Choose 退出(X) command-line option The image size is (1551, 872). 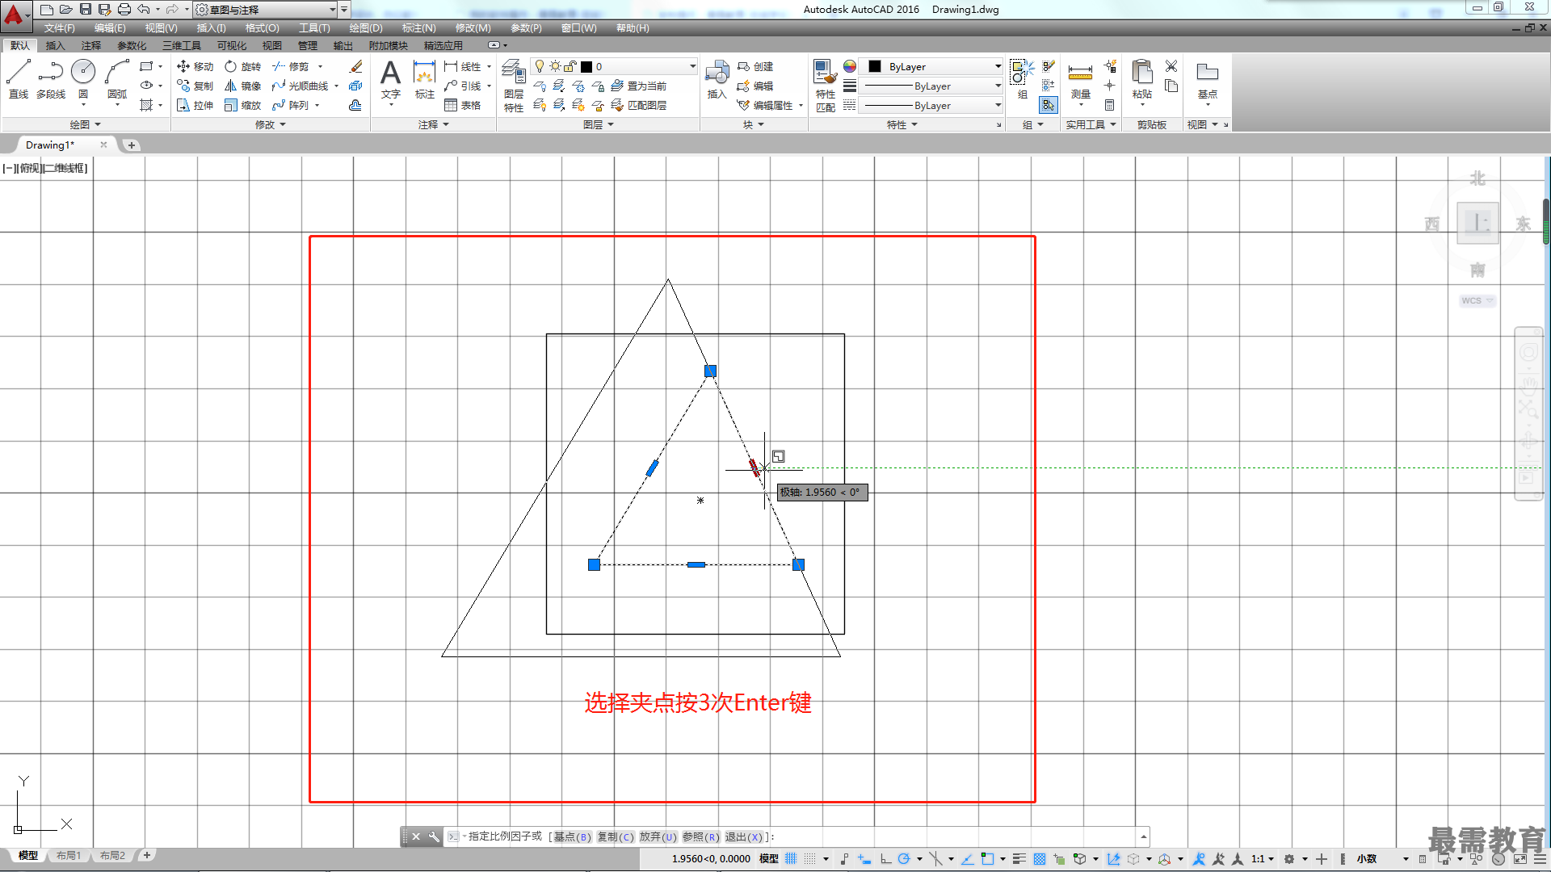(x=743, y=836)
